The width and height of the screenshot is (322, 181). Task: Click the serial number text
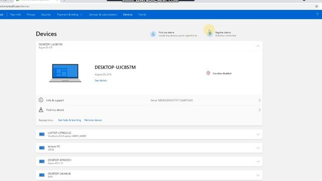click(172, 101)
